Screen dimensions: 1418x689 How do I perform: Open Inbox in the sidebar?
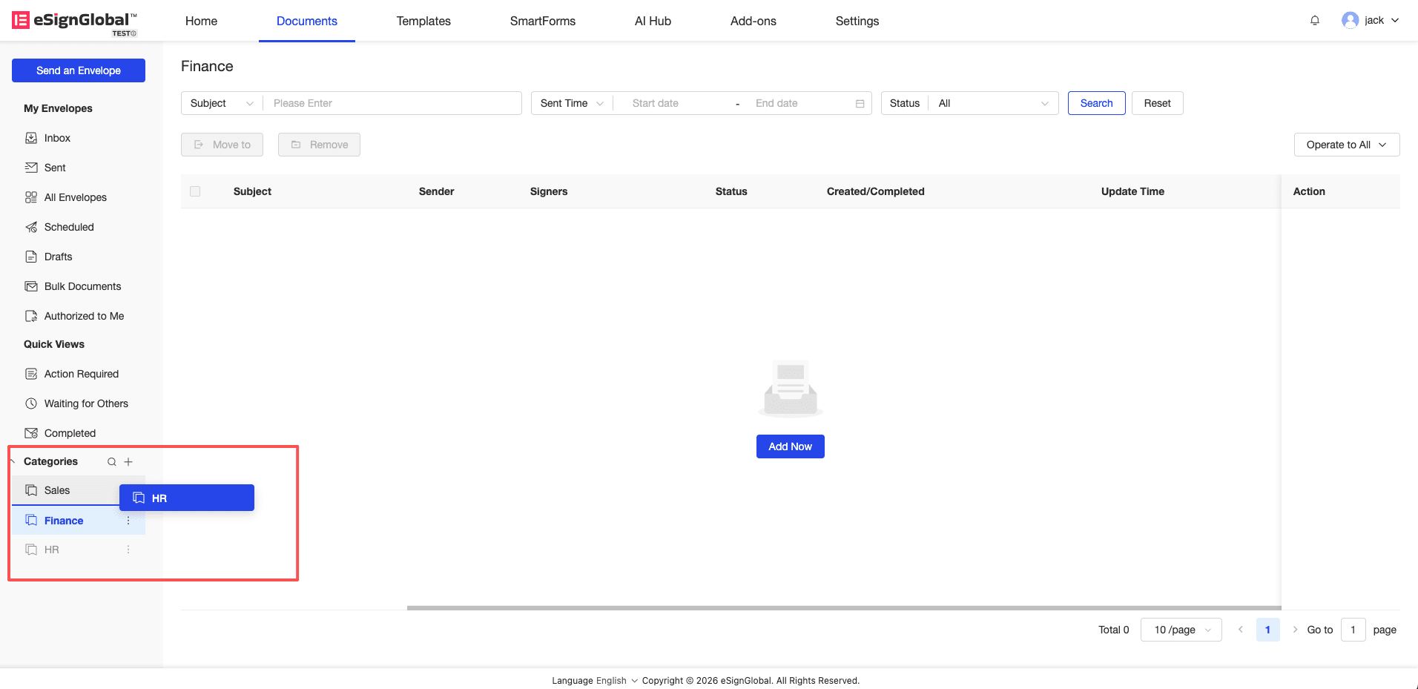(57, 138)
